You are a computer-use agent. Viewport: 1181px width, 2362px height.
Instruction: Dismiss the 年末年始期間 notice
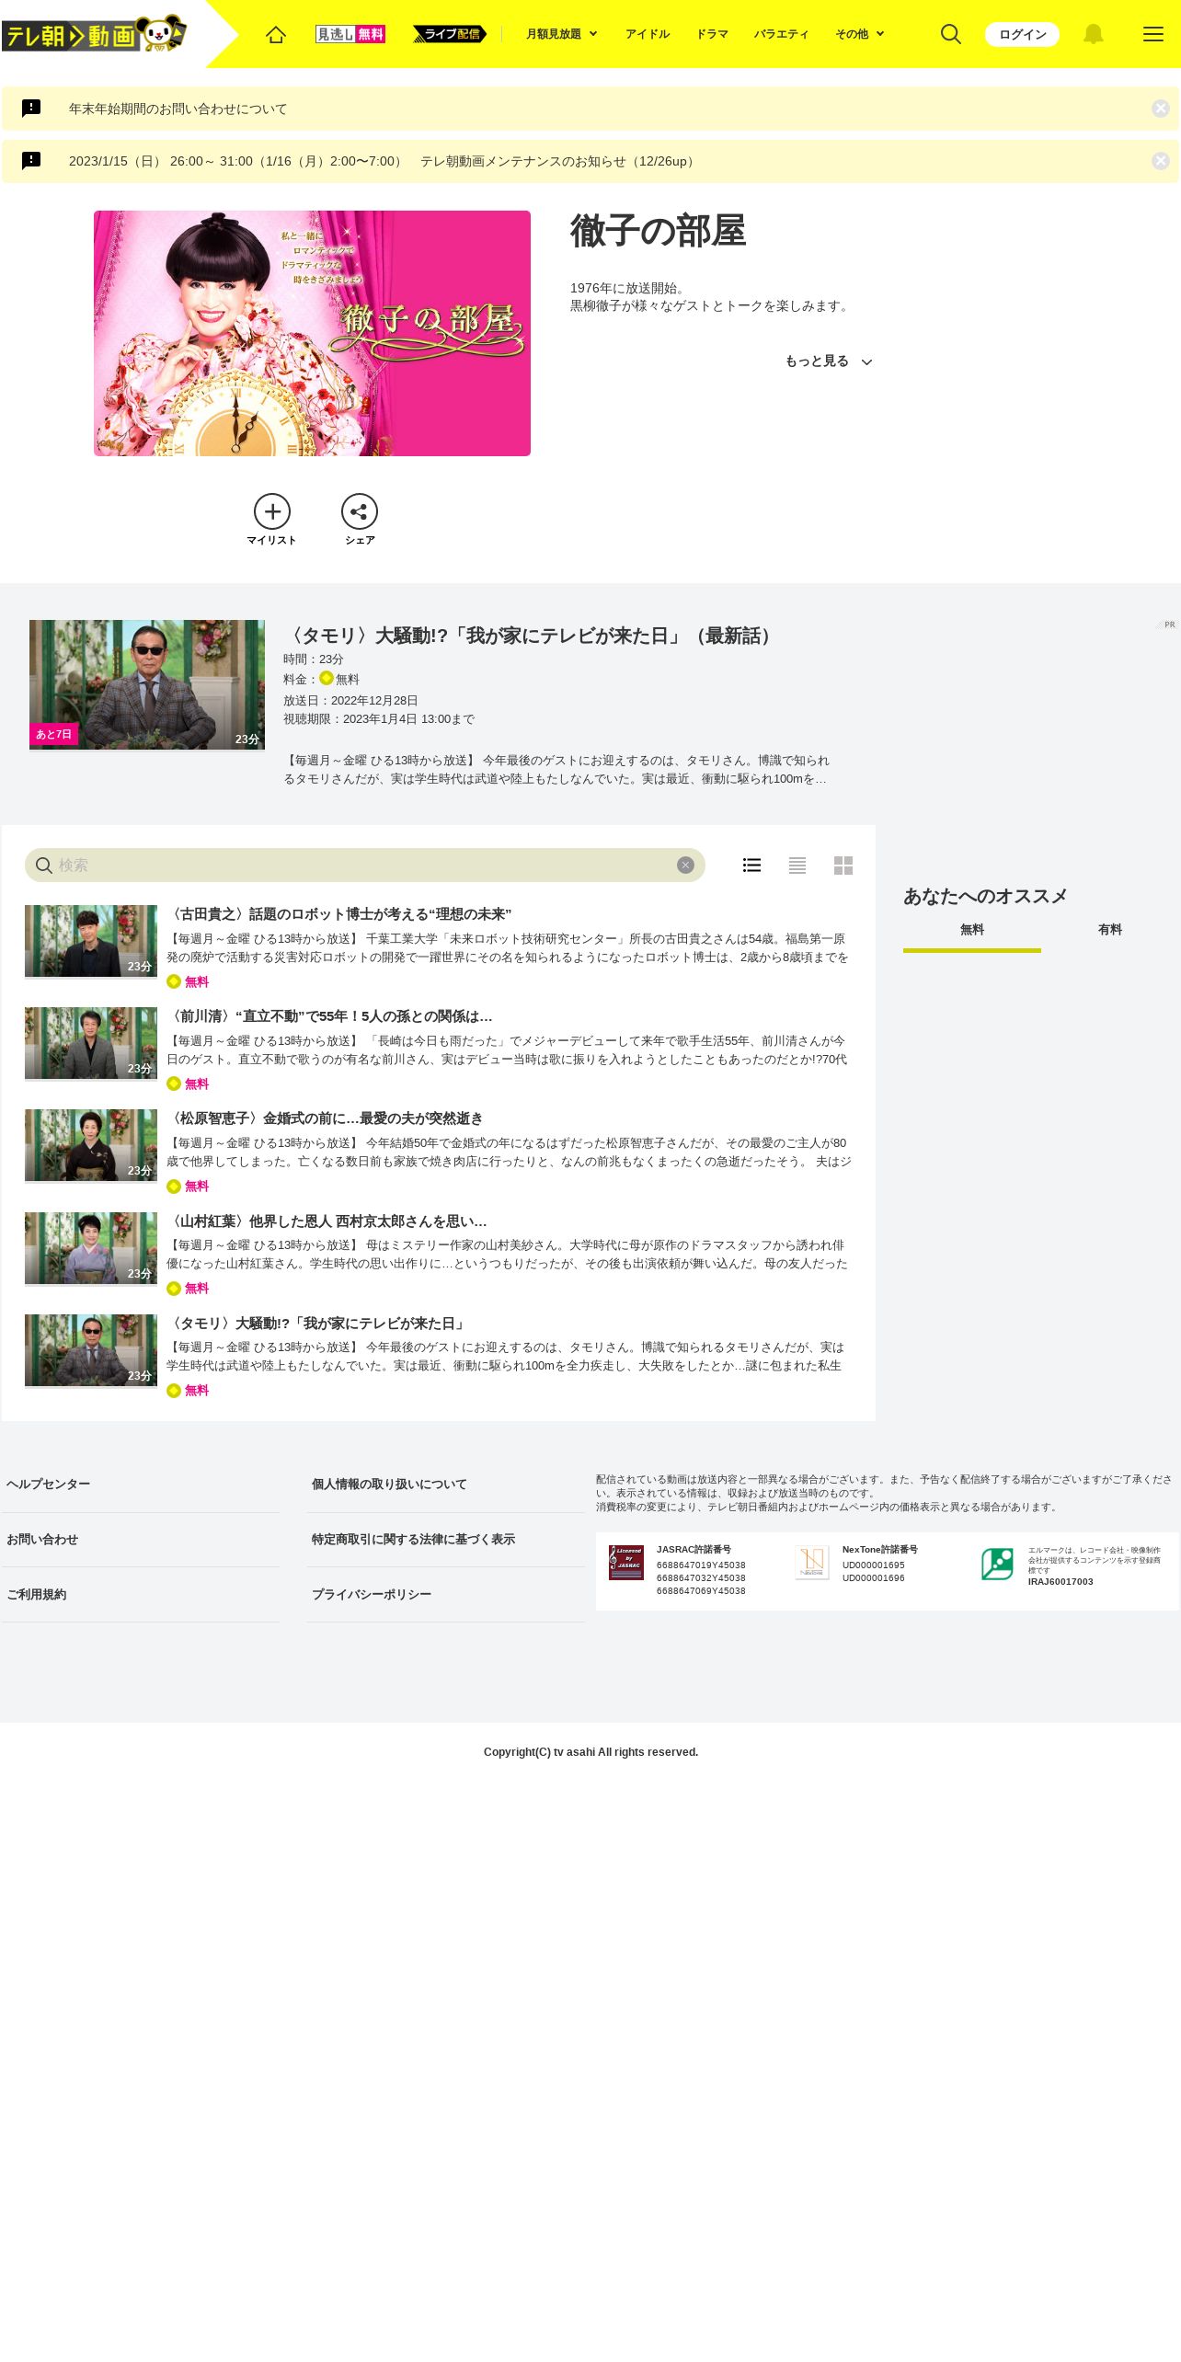coord(1161,109)
